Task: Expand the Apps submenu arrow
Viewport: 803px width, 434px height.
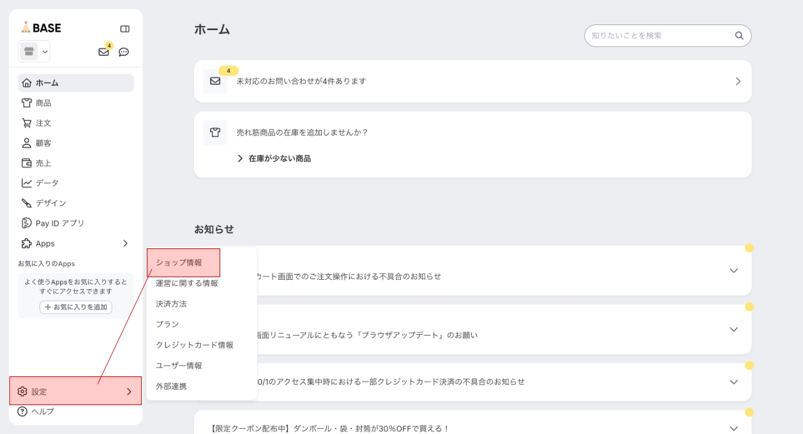Action: 125,243
